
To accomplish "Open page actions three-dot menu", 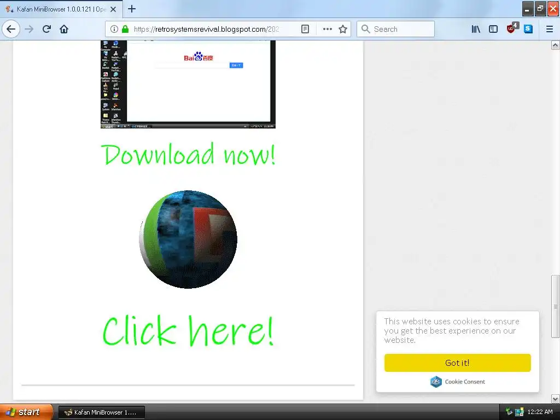I will 327,29.
